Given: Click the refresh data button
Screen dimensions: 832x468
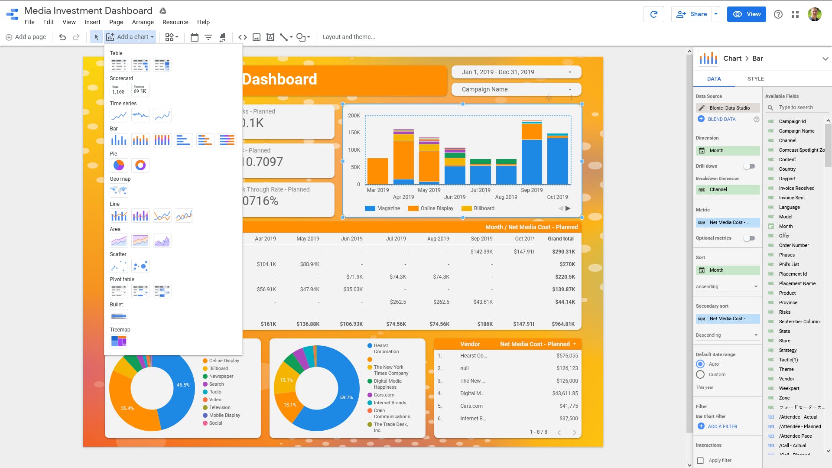Looking at the screenshot, I should pyautogui.click(x=654, y=14).
